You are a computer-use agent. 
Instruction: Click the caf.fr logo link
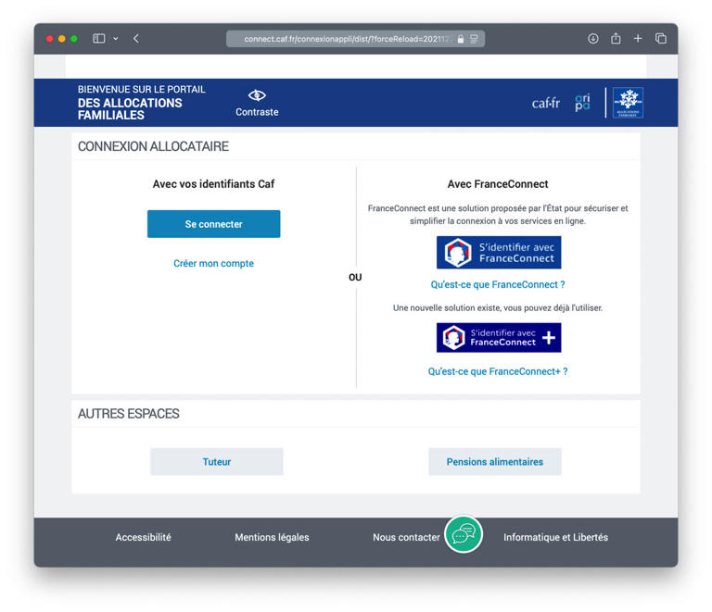tap(546, 104)
